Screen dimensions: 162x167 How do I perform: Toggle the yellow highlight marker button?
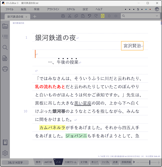tap(103, 16)
